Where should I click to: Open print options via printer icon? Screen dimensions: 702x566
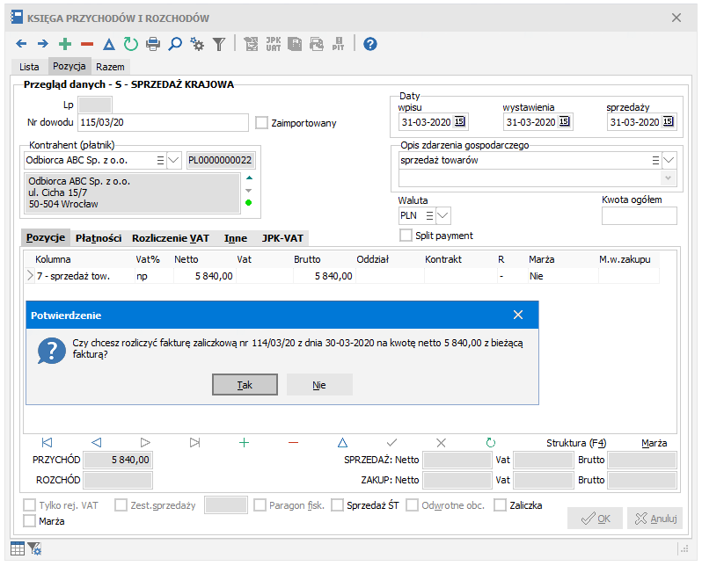click(x=153, y=44)
